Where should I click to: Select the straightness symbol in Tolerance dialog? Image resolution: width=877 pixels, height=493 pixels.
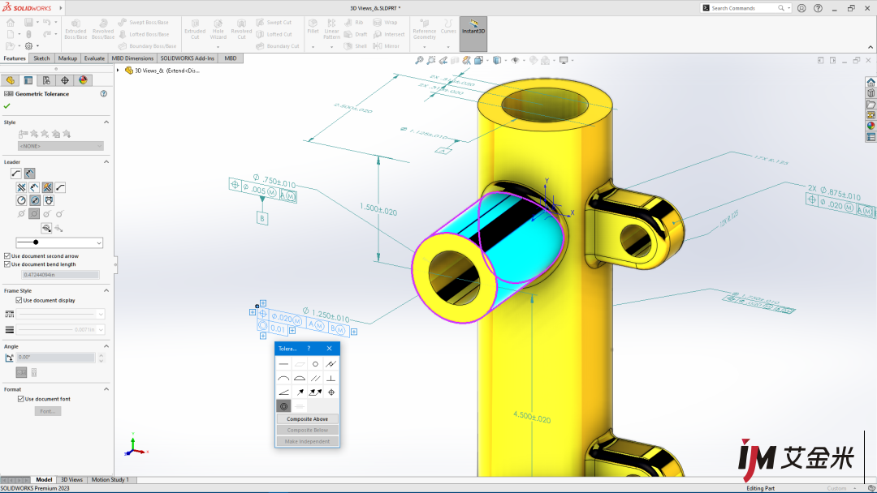click(x=283, y=364)
